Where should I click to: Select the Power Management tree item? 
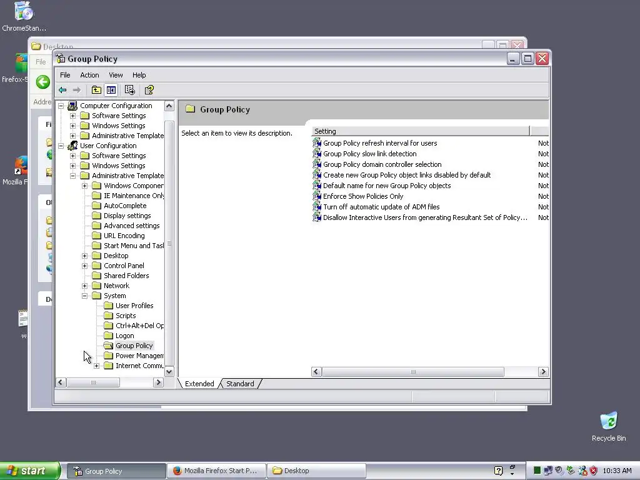[139, 356]
